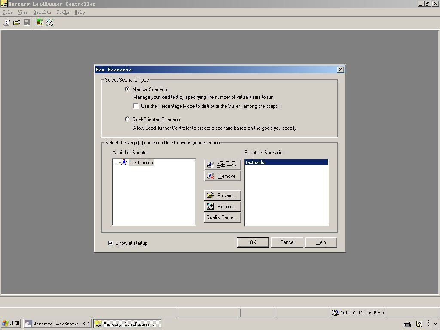Image resolution: width=440 pixels, height=330 pixels.
Task: Click the Mercury LoadRunner Controller taskbar item
Action: [128, 324]
